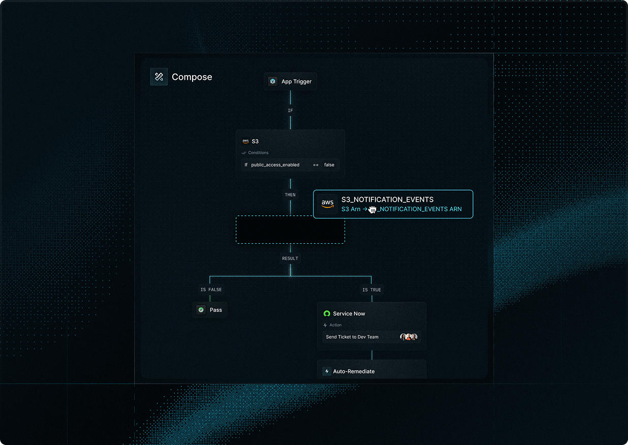The image size is (628, 445).
Task: Click the AWS logo on the S3_NOTIFICATION_EVENTS card
Action: pos(328,204)
